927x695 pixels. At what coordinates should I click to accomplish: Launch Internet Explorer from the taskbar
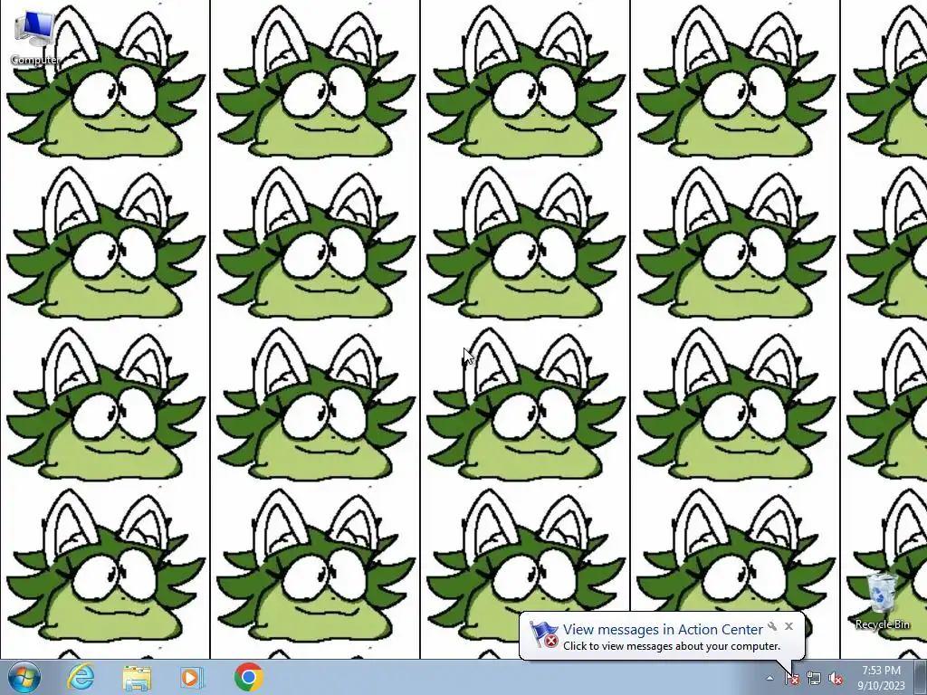tap(81, 677)
